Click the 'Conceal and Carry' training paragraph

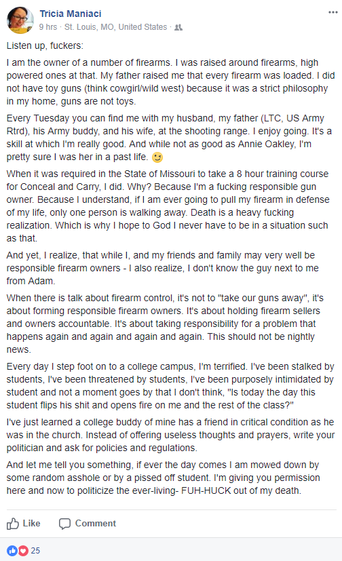click(x=168, y=206)
